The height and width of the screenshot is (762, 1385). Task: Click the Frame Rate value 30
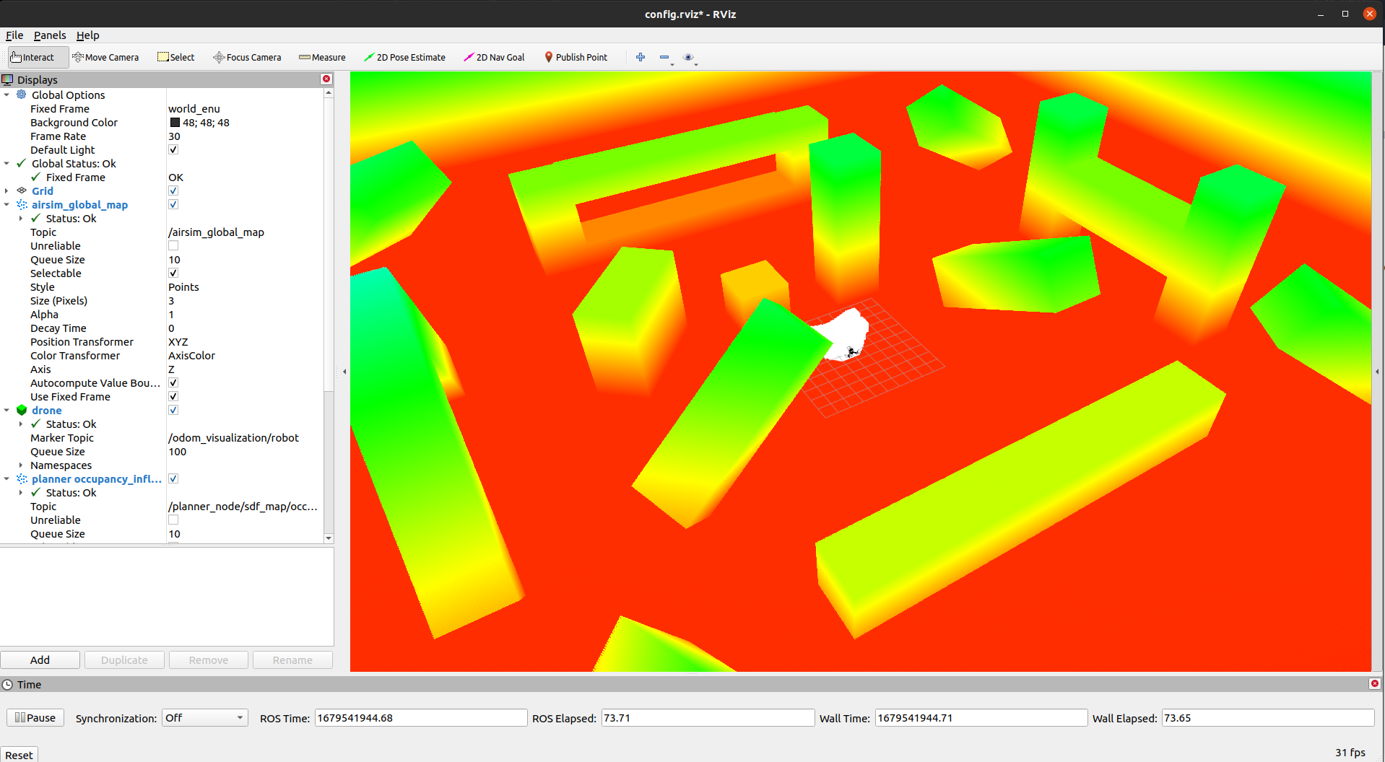(174, 136)
